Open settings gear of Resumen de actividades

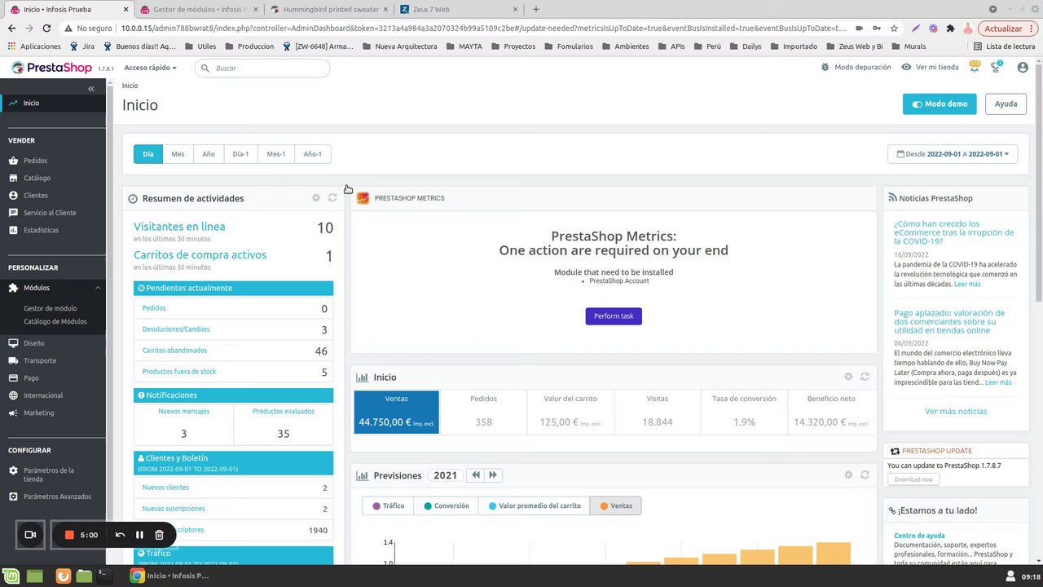[x=316, y=198]
